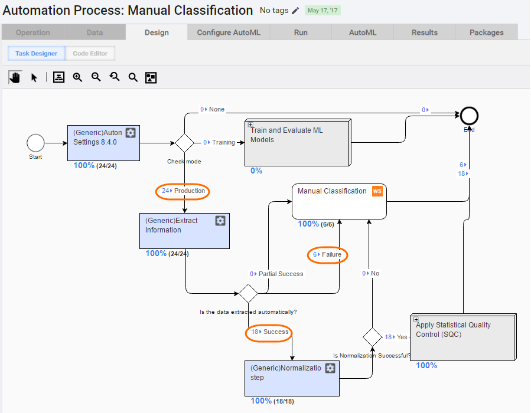Select the Start event circle

35,143
